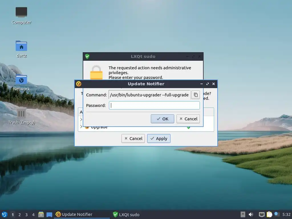Image resolution: width=292 pixels, height=219 pixels.
Task: Select the command text field
Action: click(149, 95)
